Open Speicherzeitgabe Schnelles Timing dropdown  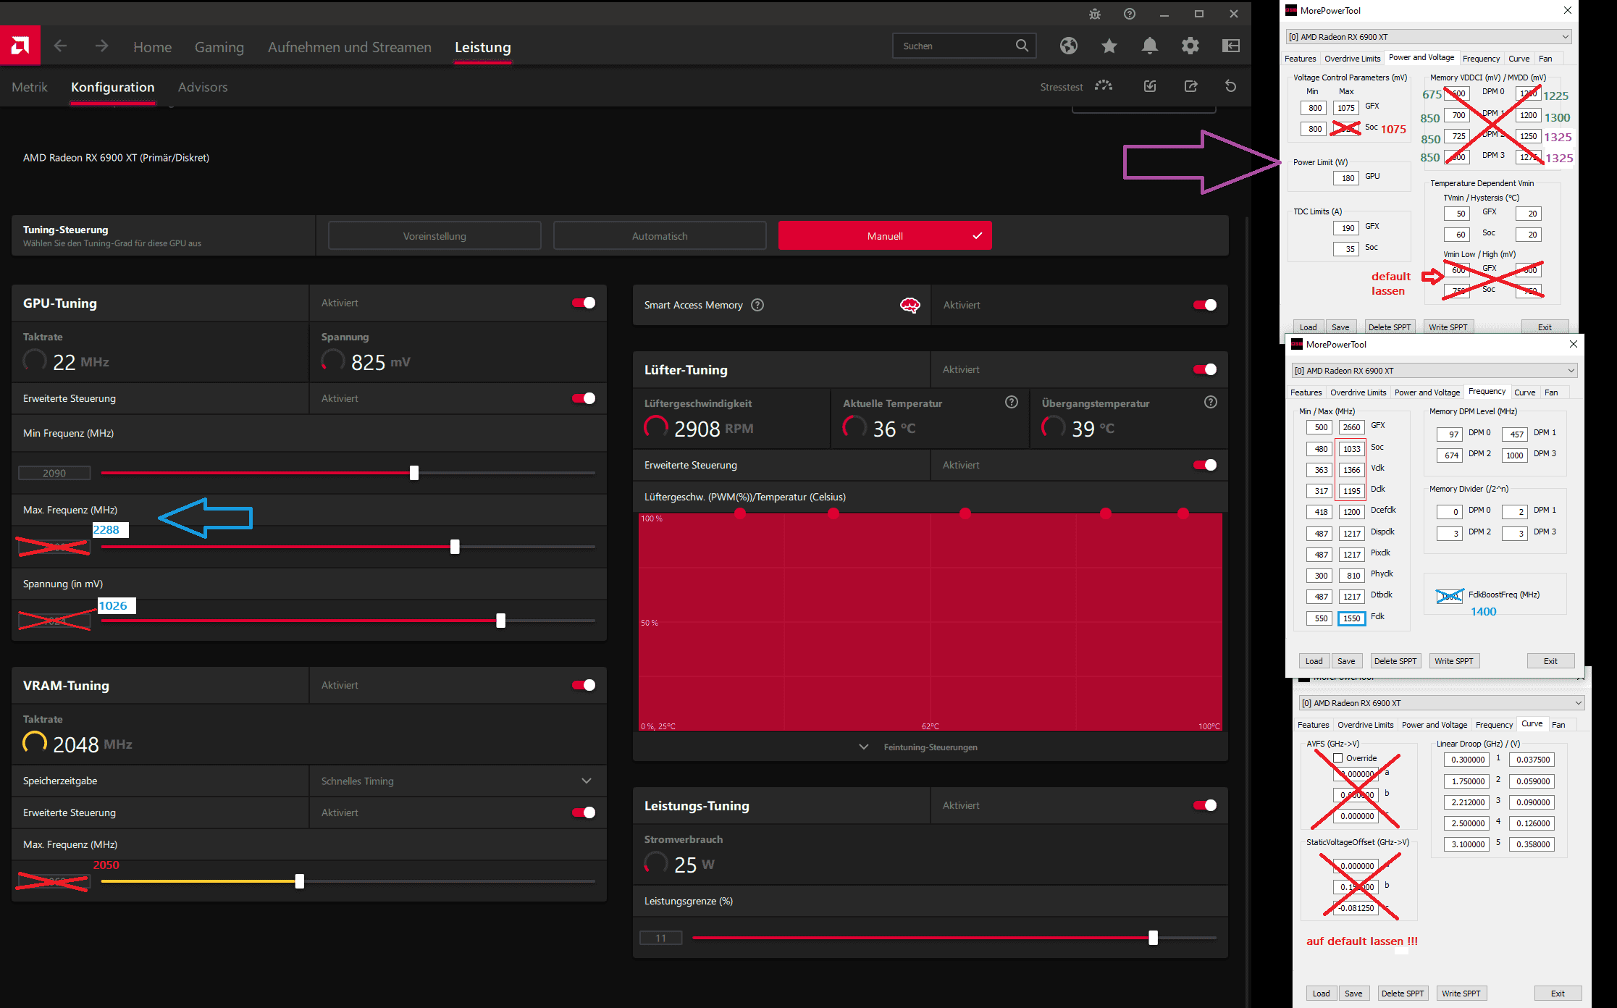pyautogui.click(x=458, y=781)
